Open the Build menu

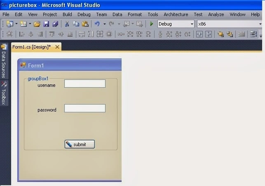(67, 14)
